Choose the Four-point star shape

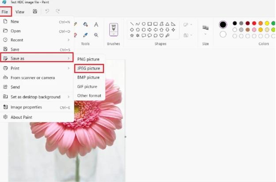tap(173, 30)
